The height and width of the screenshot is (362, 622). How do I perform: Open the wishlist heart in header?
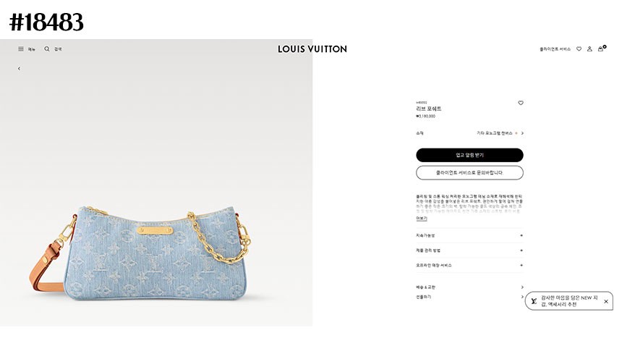coord(579,49)
